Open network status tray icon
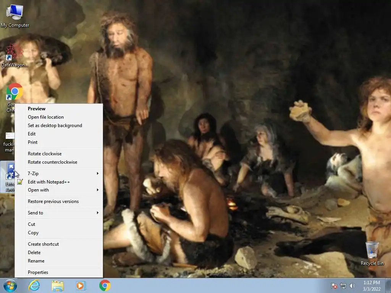 coord(343,286)
